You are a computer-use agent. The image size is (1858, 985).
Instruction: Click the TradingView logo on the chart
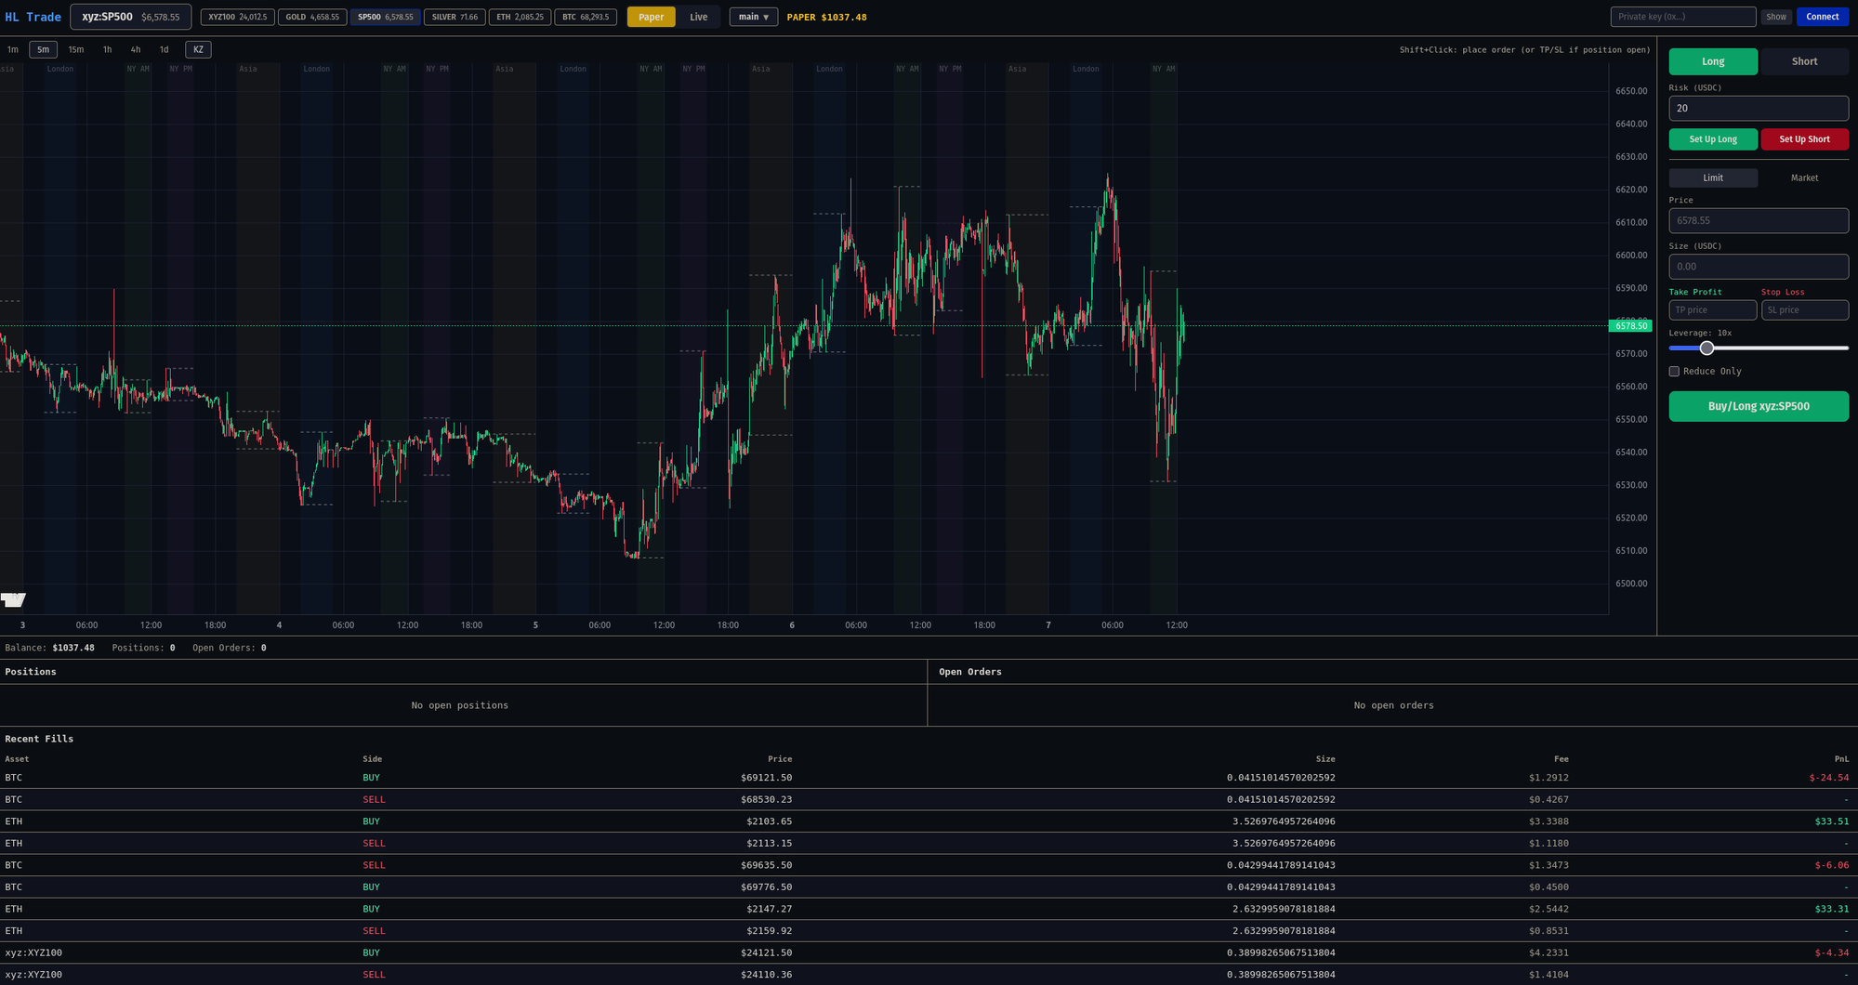[x=13, y=599]
